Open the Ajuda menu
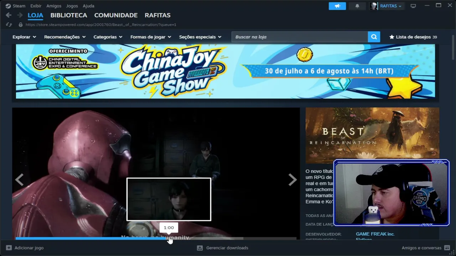The width and height of the screenshot is (456, 256). [x=88, y=6]
